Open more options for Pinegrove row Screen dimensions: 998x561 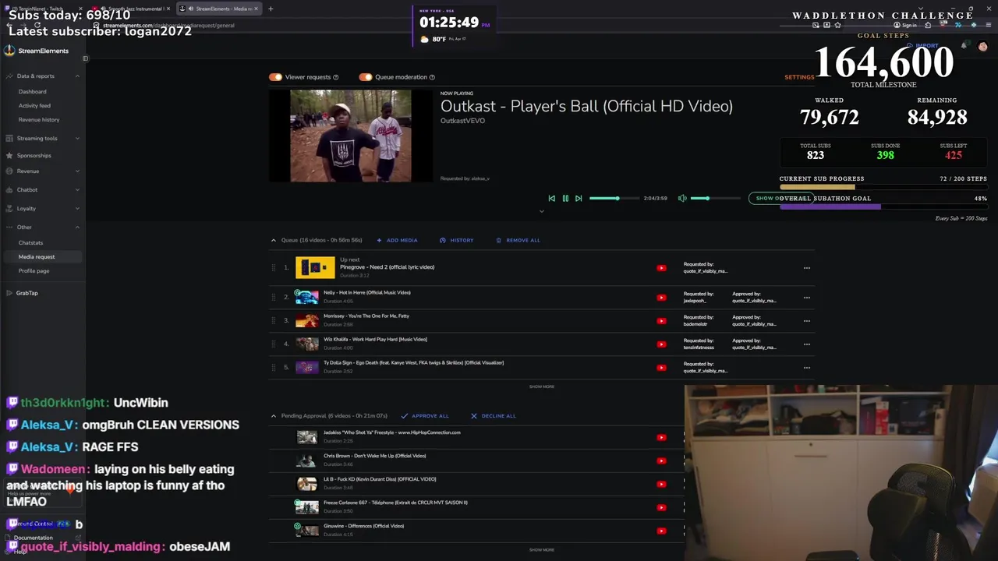[x=807, y=268]
